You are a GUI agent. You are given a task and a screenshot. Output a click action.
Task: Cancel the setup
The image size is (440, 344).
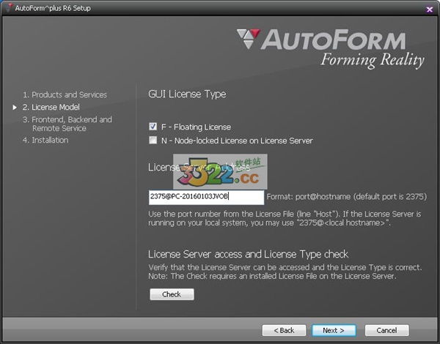386,330
